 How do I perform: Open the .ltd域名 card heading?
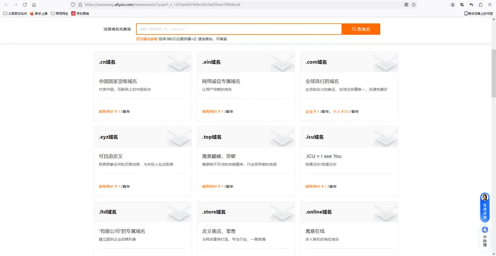pyautogui.click(x=107, y=212)
